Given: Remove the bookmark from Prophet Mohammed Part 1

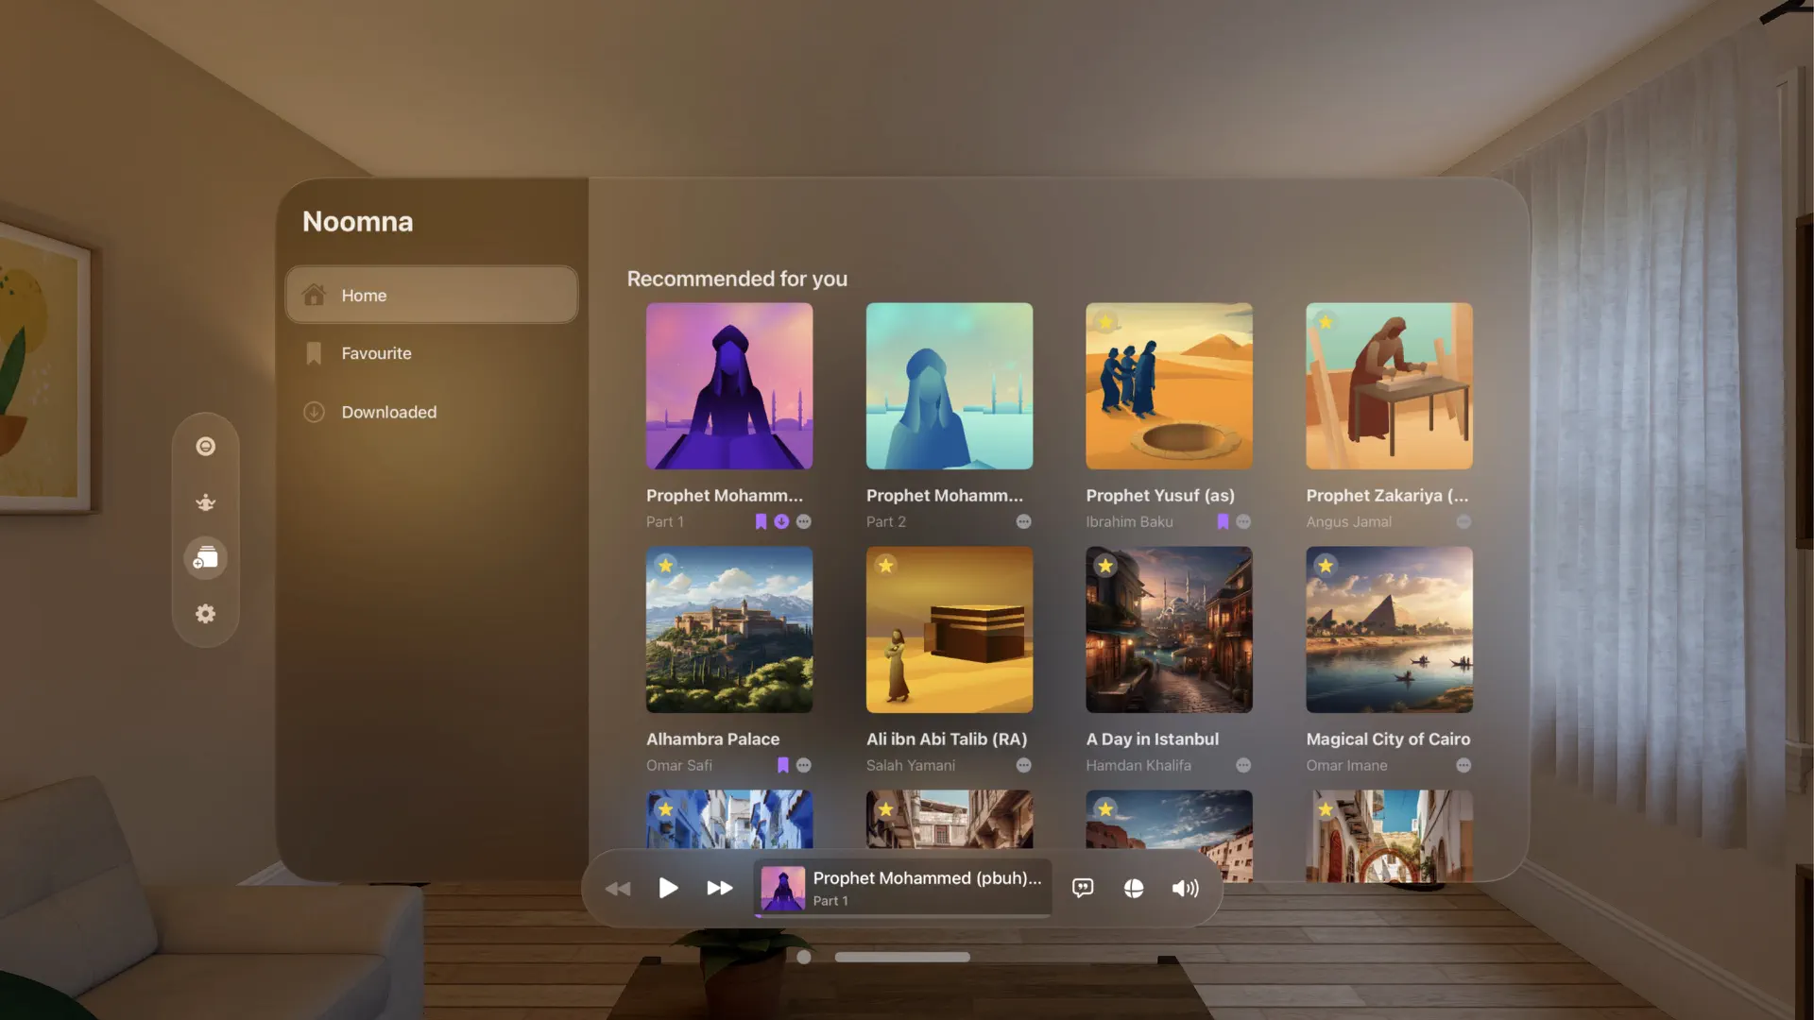Looking at the screenshot, I should tap(761, 521).
